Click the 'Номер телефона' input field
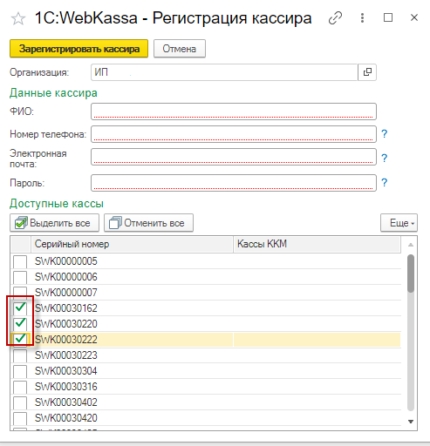The width and height of the screenshot is (430, 446). [x=234, y=134]
